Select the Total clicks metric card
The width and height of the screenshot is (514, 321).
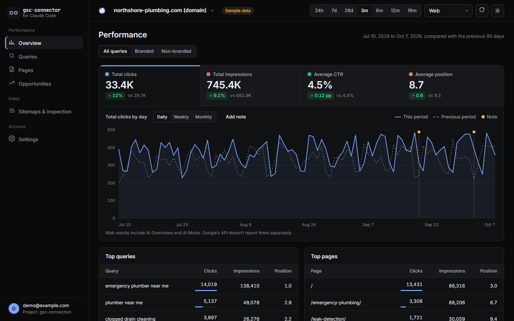[x=150, y=86]
